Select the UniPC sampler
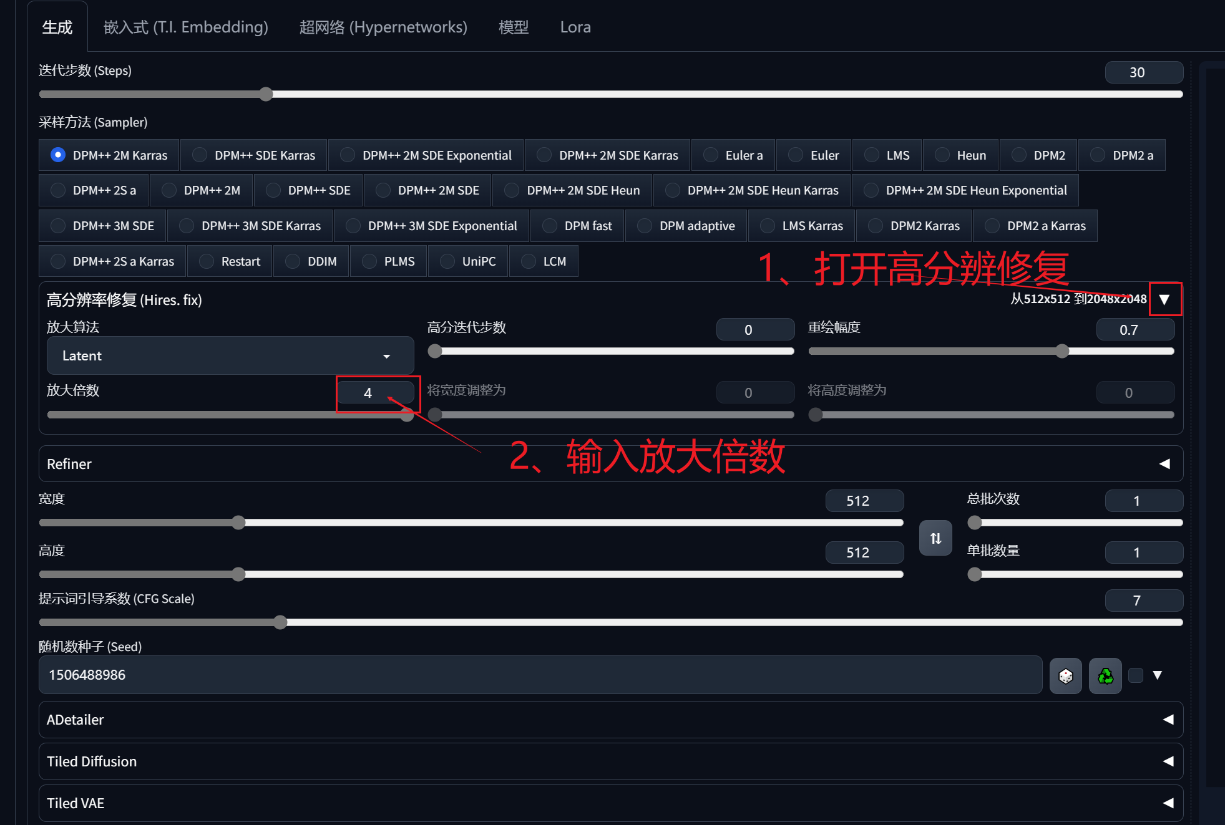Viewport: 1225px width, 825px height. coord(469,261)
